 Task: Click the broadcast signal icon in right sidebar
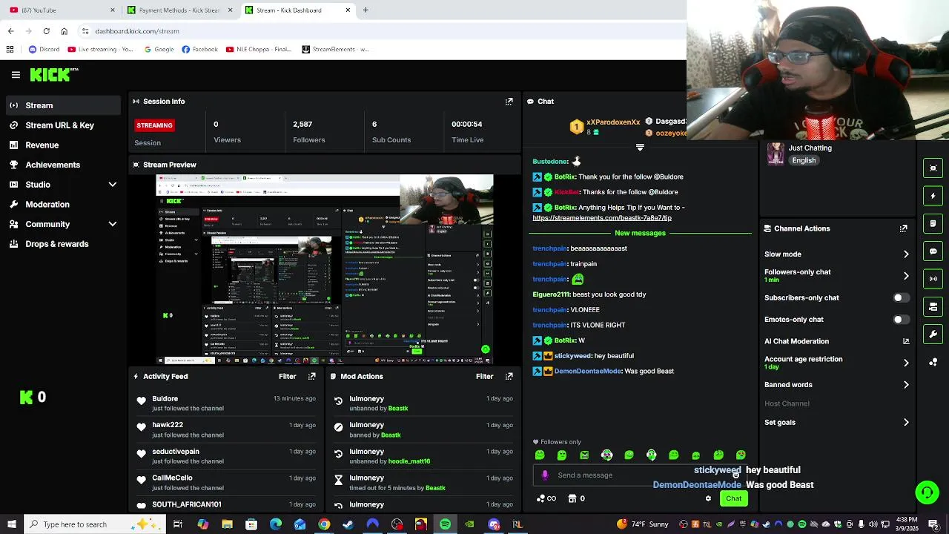933,279
